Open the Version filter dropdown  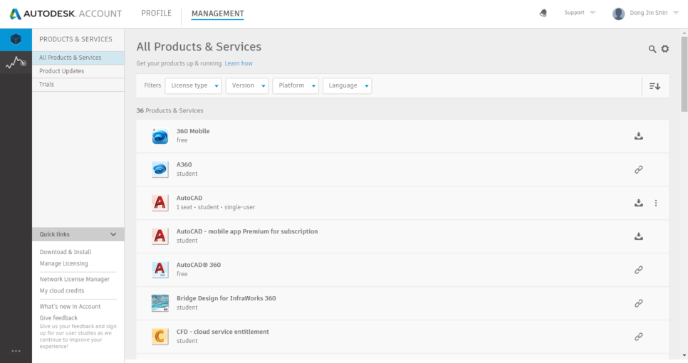coord(247,86)
